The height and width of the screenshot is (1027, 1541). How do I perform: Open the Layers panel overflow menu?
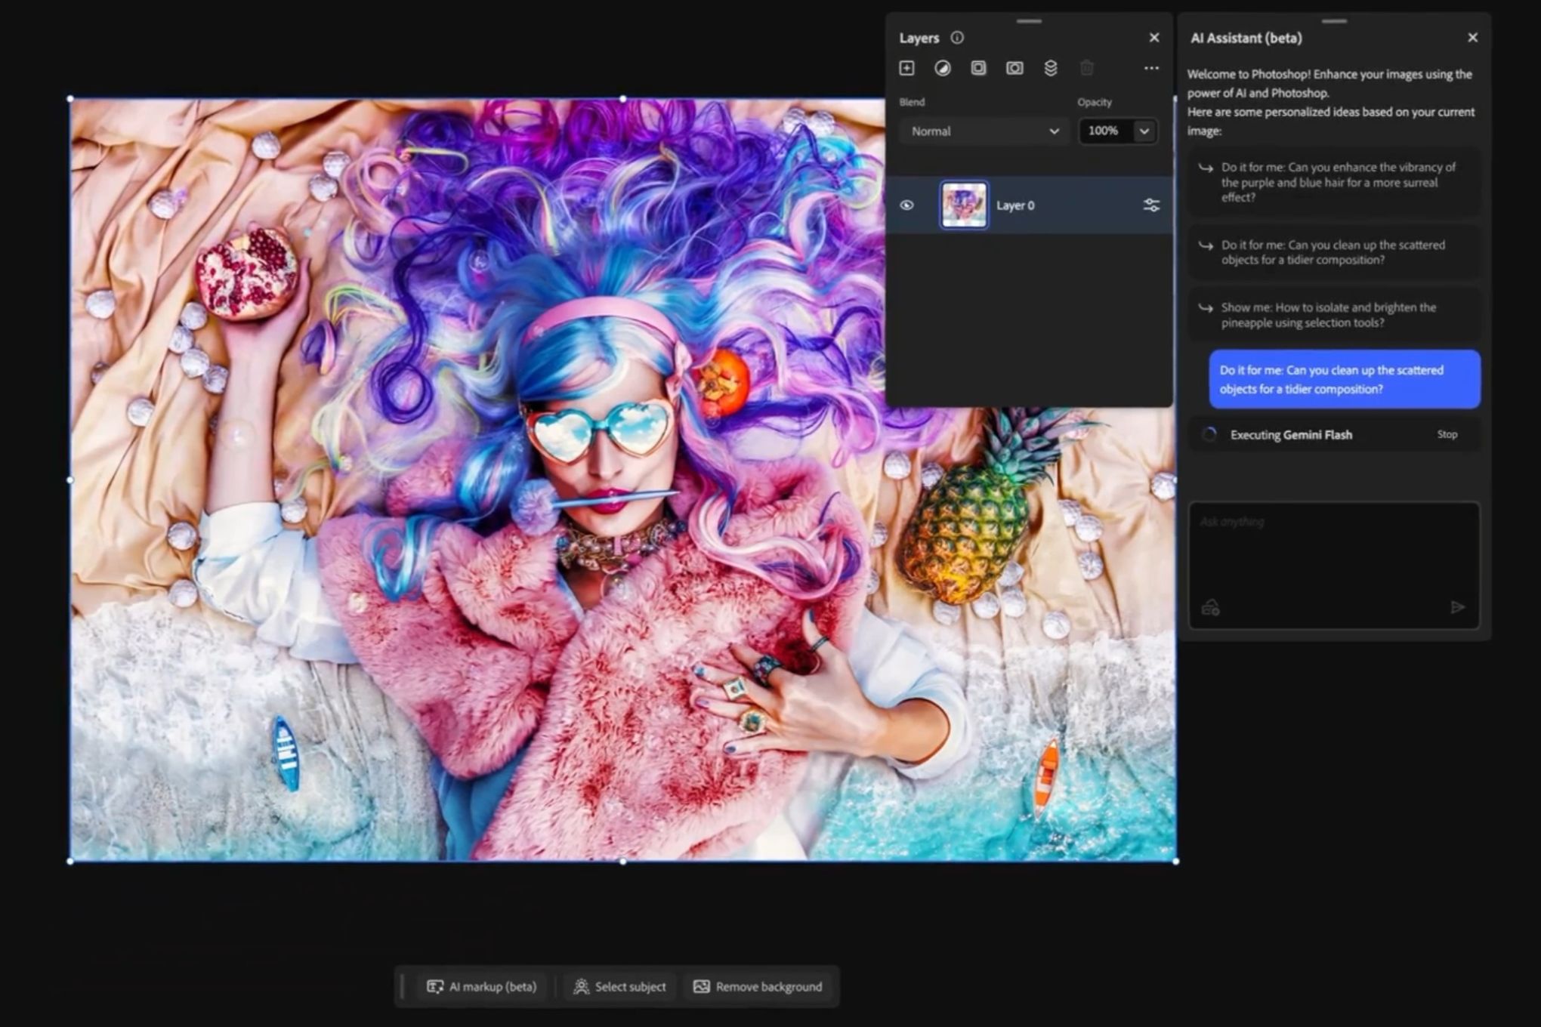point(1150,68)
